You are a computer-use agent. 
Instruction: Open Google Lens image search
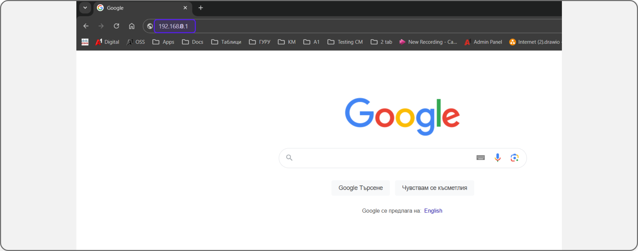(x=514, y=158)
